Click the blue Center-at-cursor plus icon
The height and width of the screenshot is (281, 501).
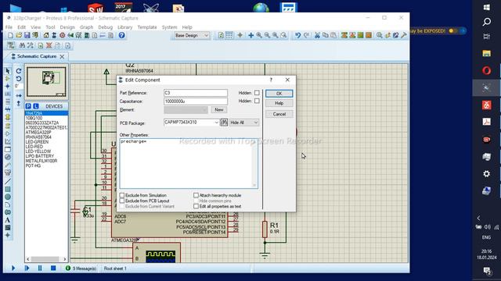point(251,35)
